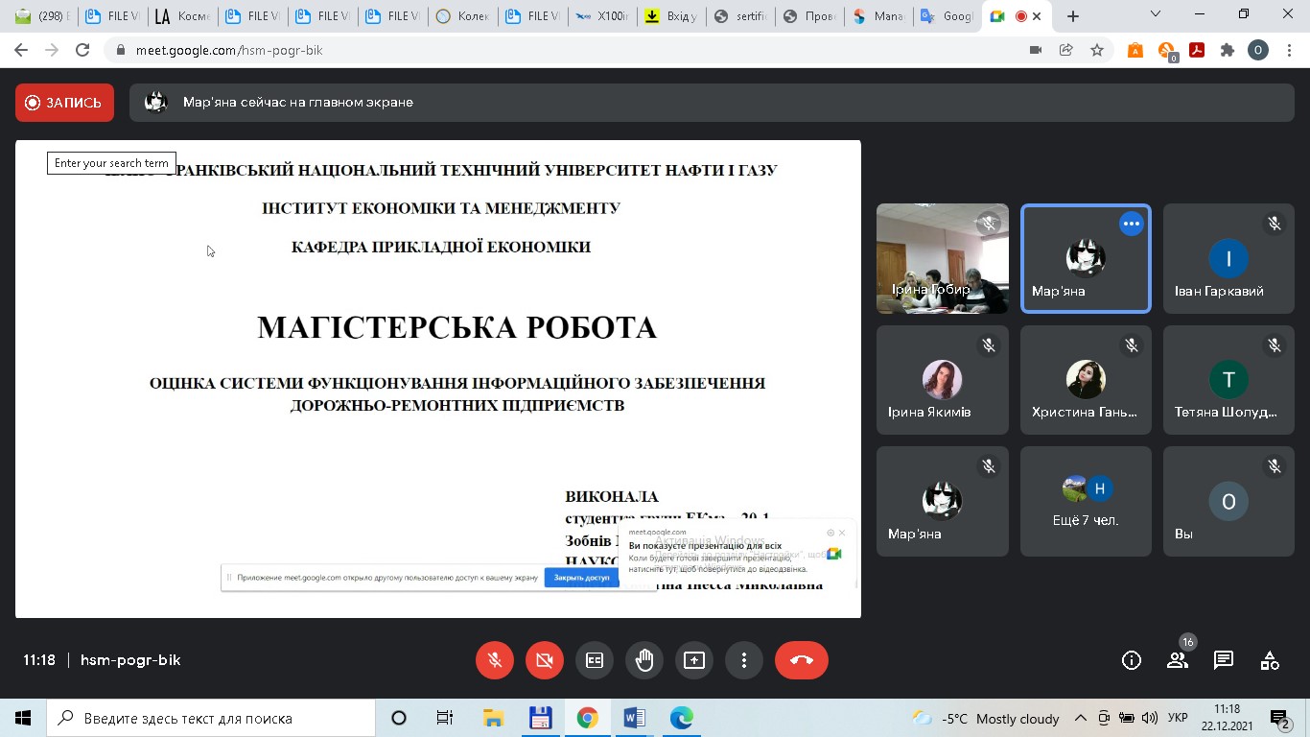Show the list of 16 participants
Viewport: 1310px width, 737px height.
tap(1178, 660)
